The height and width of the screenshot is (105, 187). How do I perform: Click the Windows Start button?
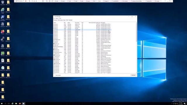coord(2,104)
